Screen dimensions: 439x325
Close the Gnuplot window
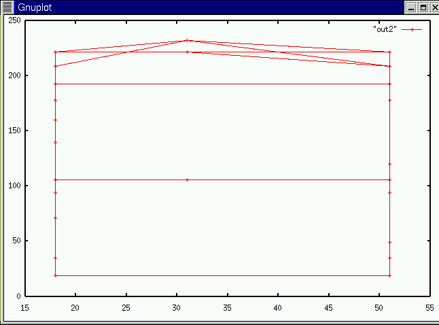(x=435, y=7)
